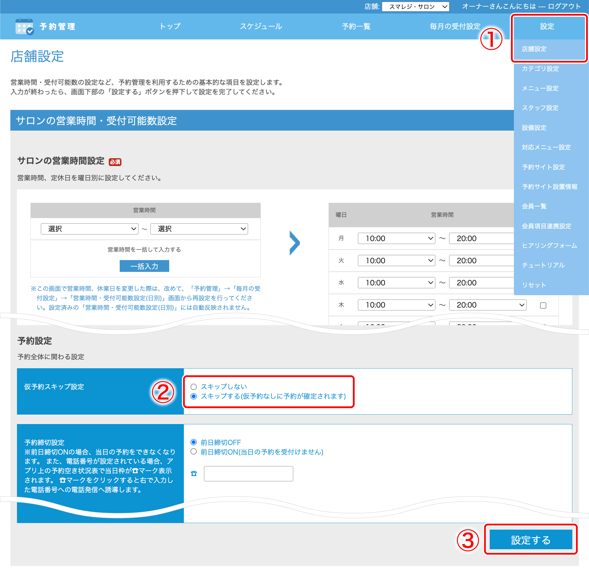Select 前日締切OFF radio option
The image size is (589, 580).
pyautogui.click(x=193, y=442)
